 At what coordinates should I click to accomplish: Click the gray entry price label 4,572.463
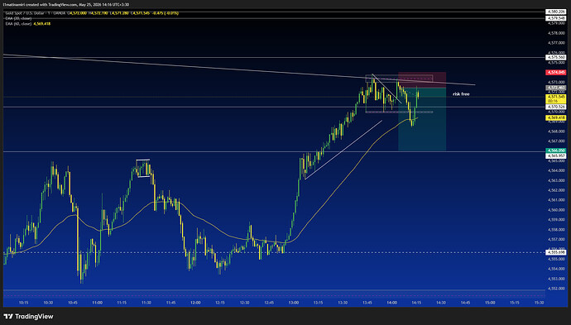tap(556, 88)
